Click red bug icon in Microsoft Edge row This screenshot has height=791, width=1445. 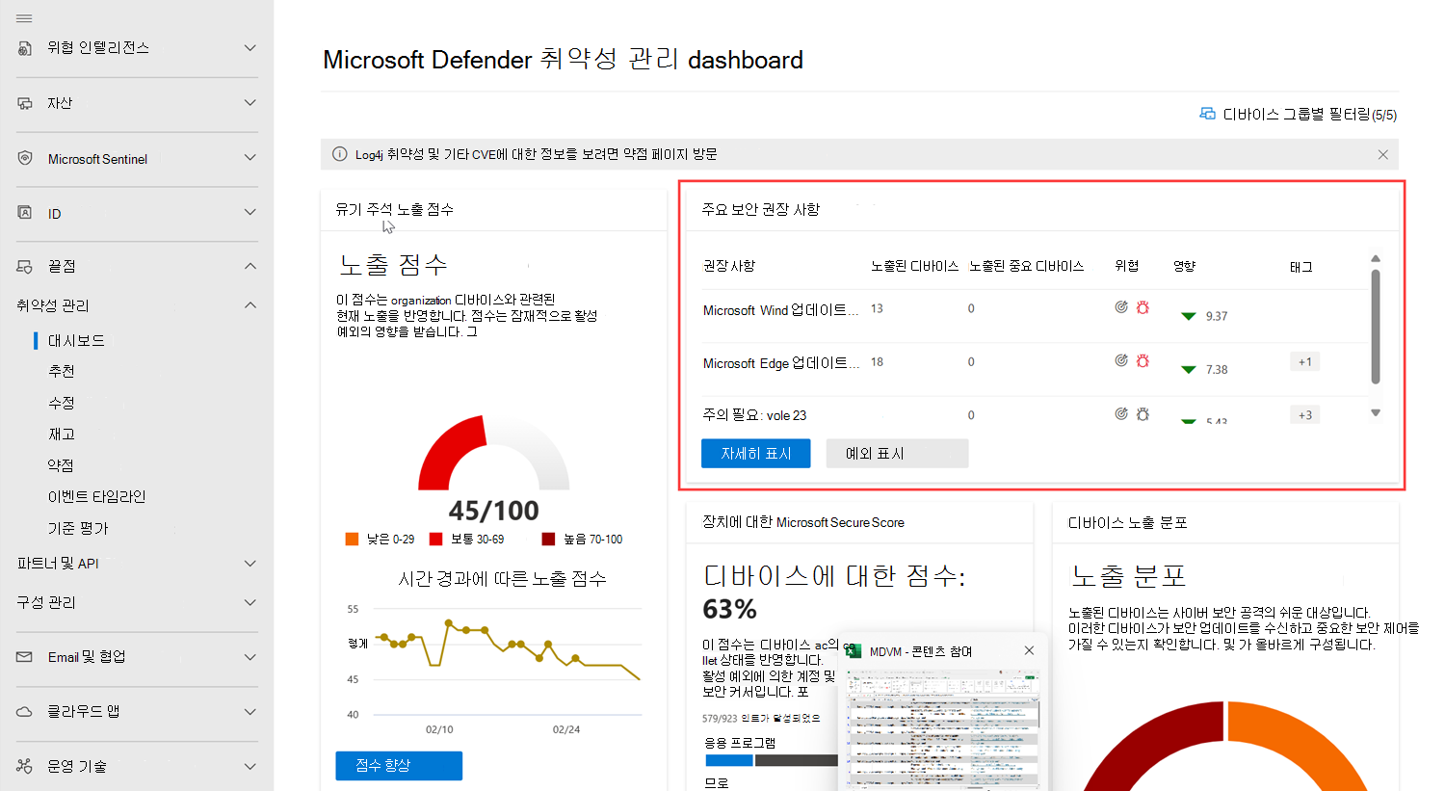click(x=1143, y=360)
